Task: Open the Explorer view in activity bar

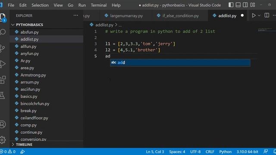Action: point(3,17)
